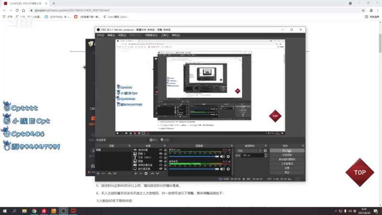Mute the 桌面音频 speaker icon

[x=223, y=169]
